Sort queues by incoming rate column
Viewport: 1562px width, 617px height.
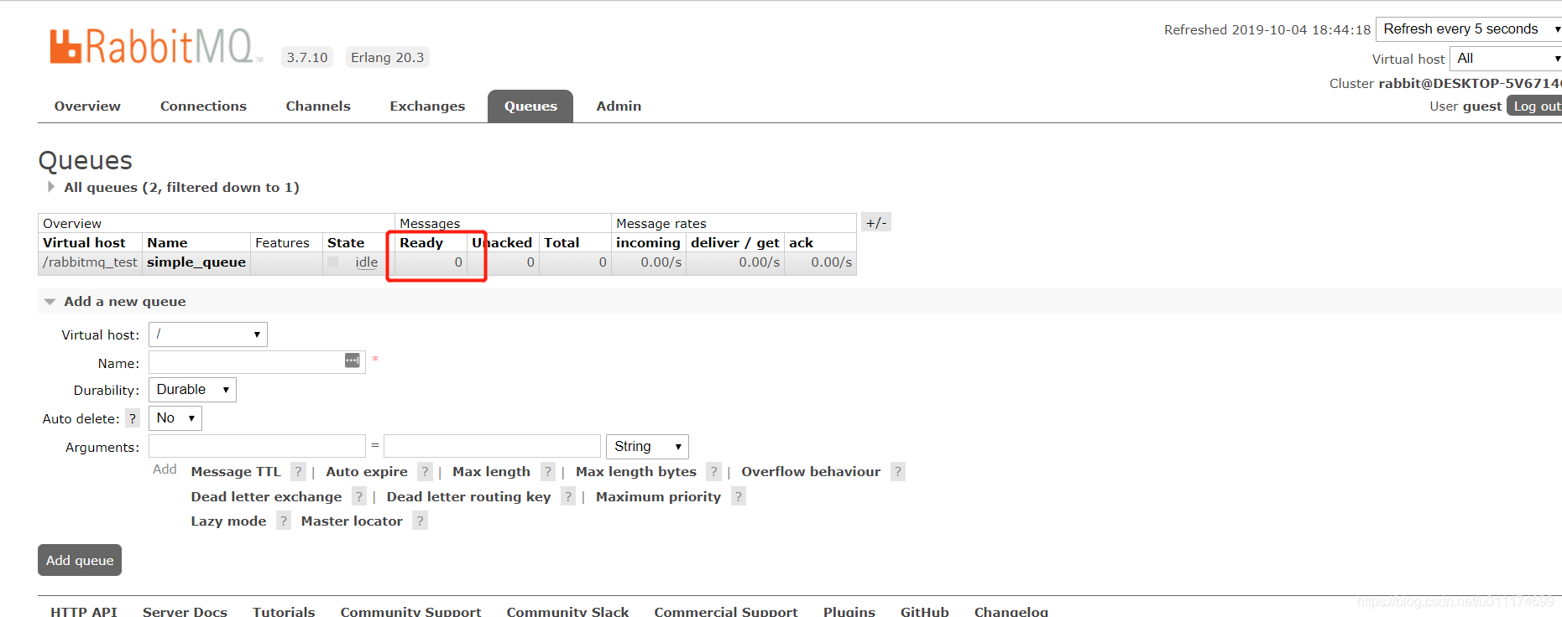[648, 243]
